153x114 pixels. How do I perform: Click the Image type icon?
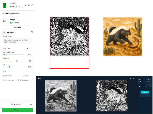(x=5, y=21)
